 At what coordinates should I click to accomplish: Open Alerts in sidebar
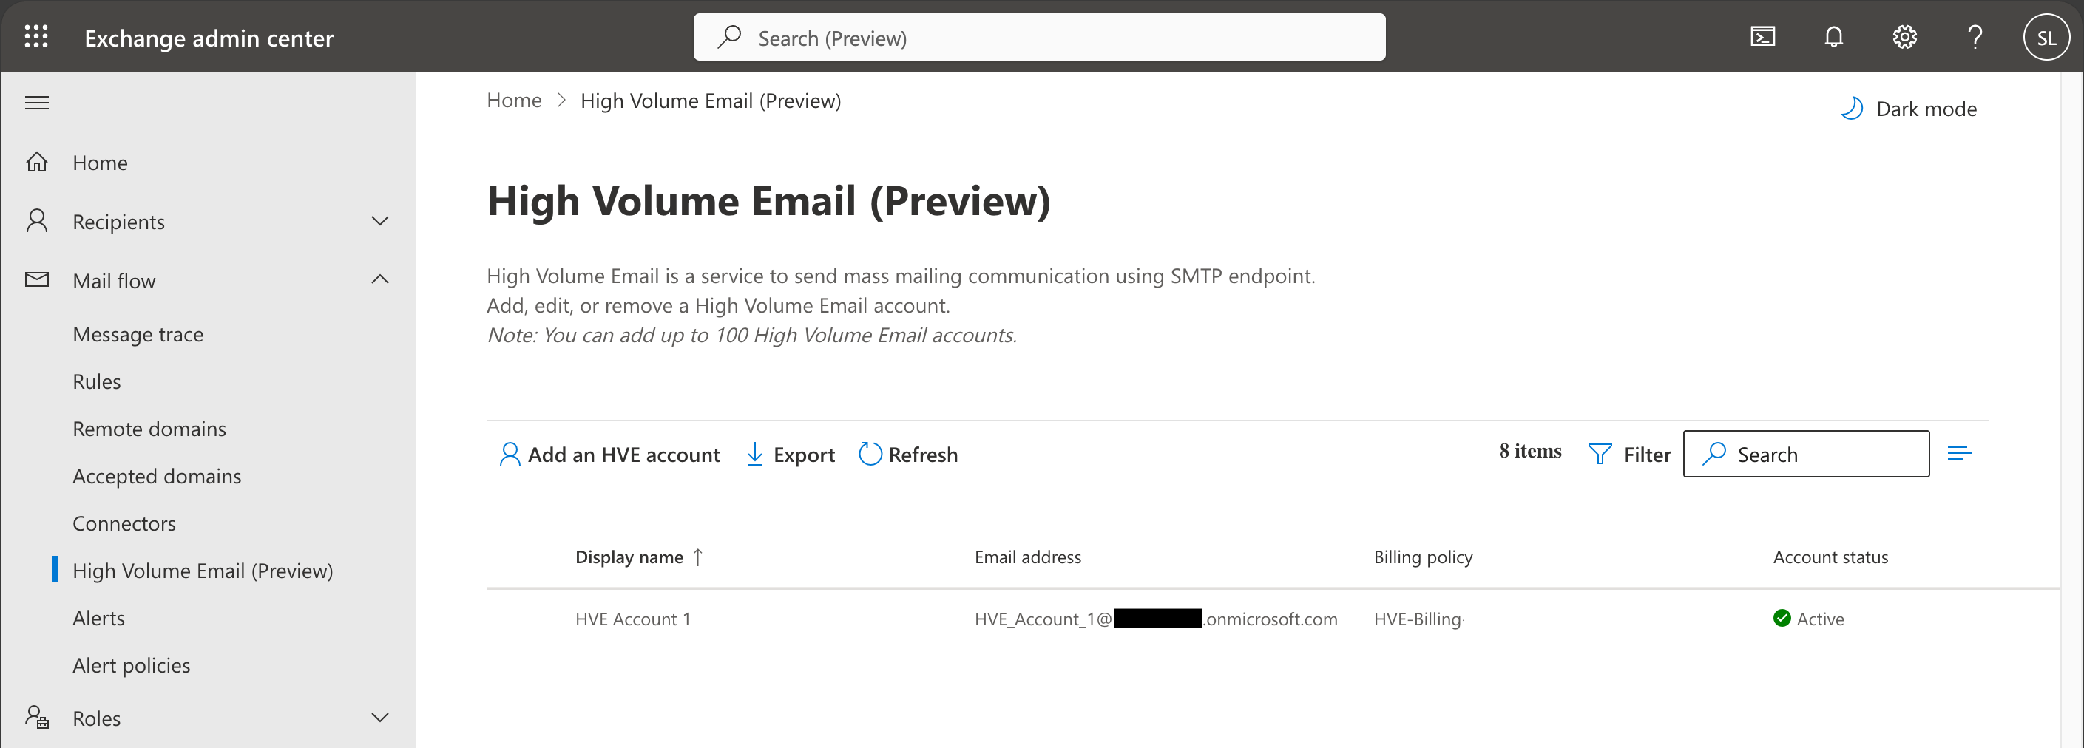[x=98, y=618]
